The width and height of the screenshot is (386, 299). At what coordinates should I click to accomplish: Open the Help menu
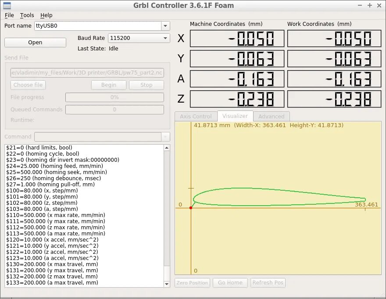(x=46, y=15)
